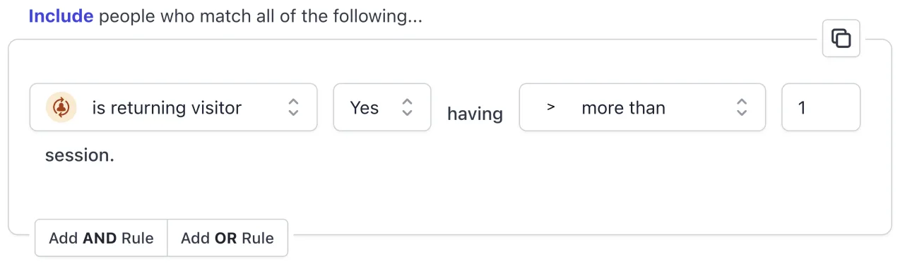Click the bold AND word in the button
This screenshot has width=905, height=276.
tap(100, 239)
